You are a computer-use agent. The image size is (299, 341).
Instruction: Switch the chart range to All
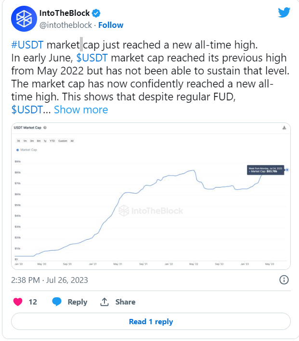coord(72,141)
